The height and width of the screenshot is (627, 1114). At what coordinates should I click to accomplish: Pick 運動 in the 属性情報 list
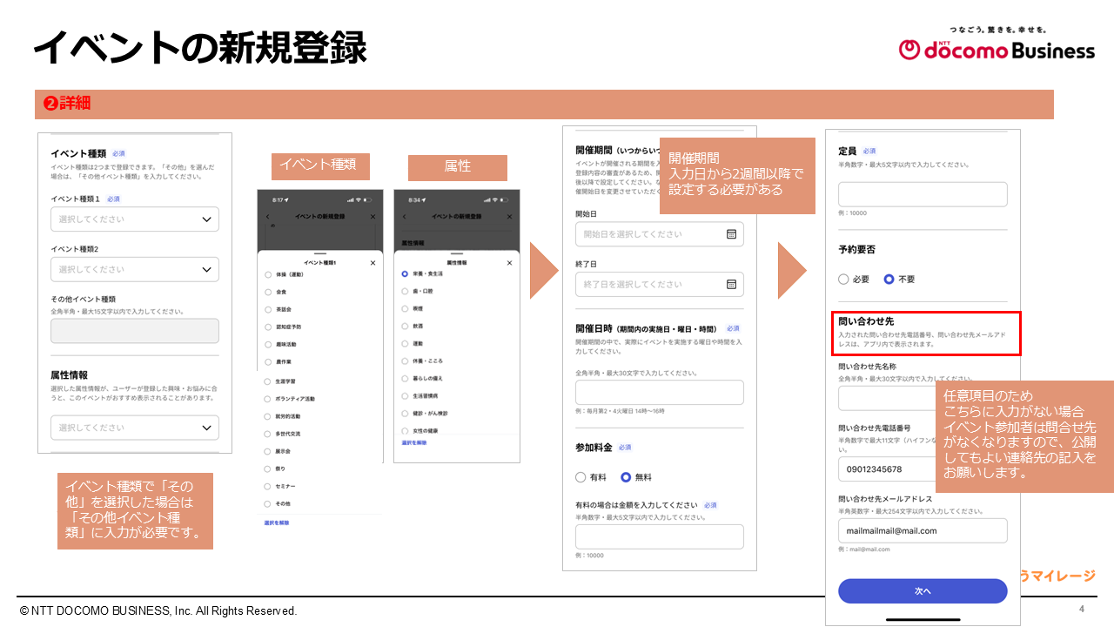(405, 343)
